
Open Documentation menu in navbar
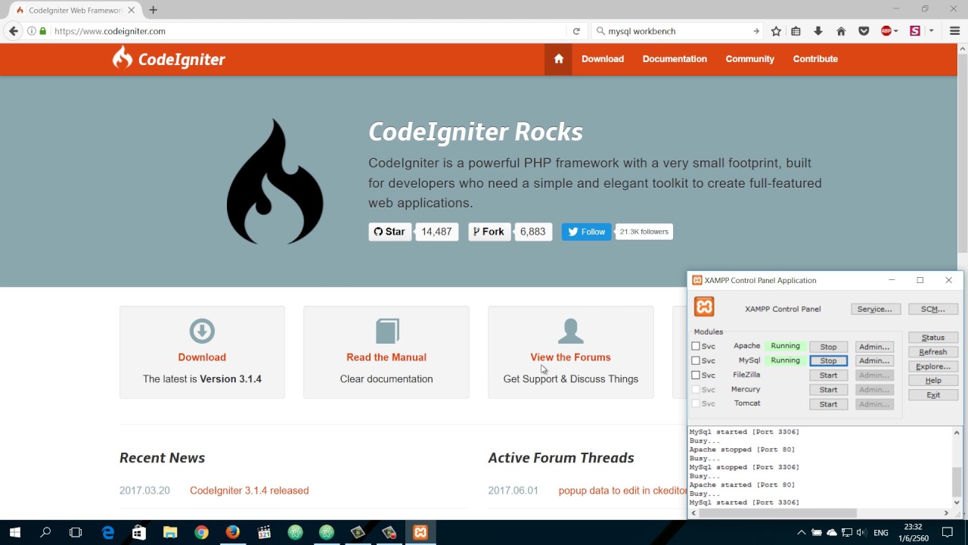click(x=675, y=59)
